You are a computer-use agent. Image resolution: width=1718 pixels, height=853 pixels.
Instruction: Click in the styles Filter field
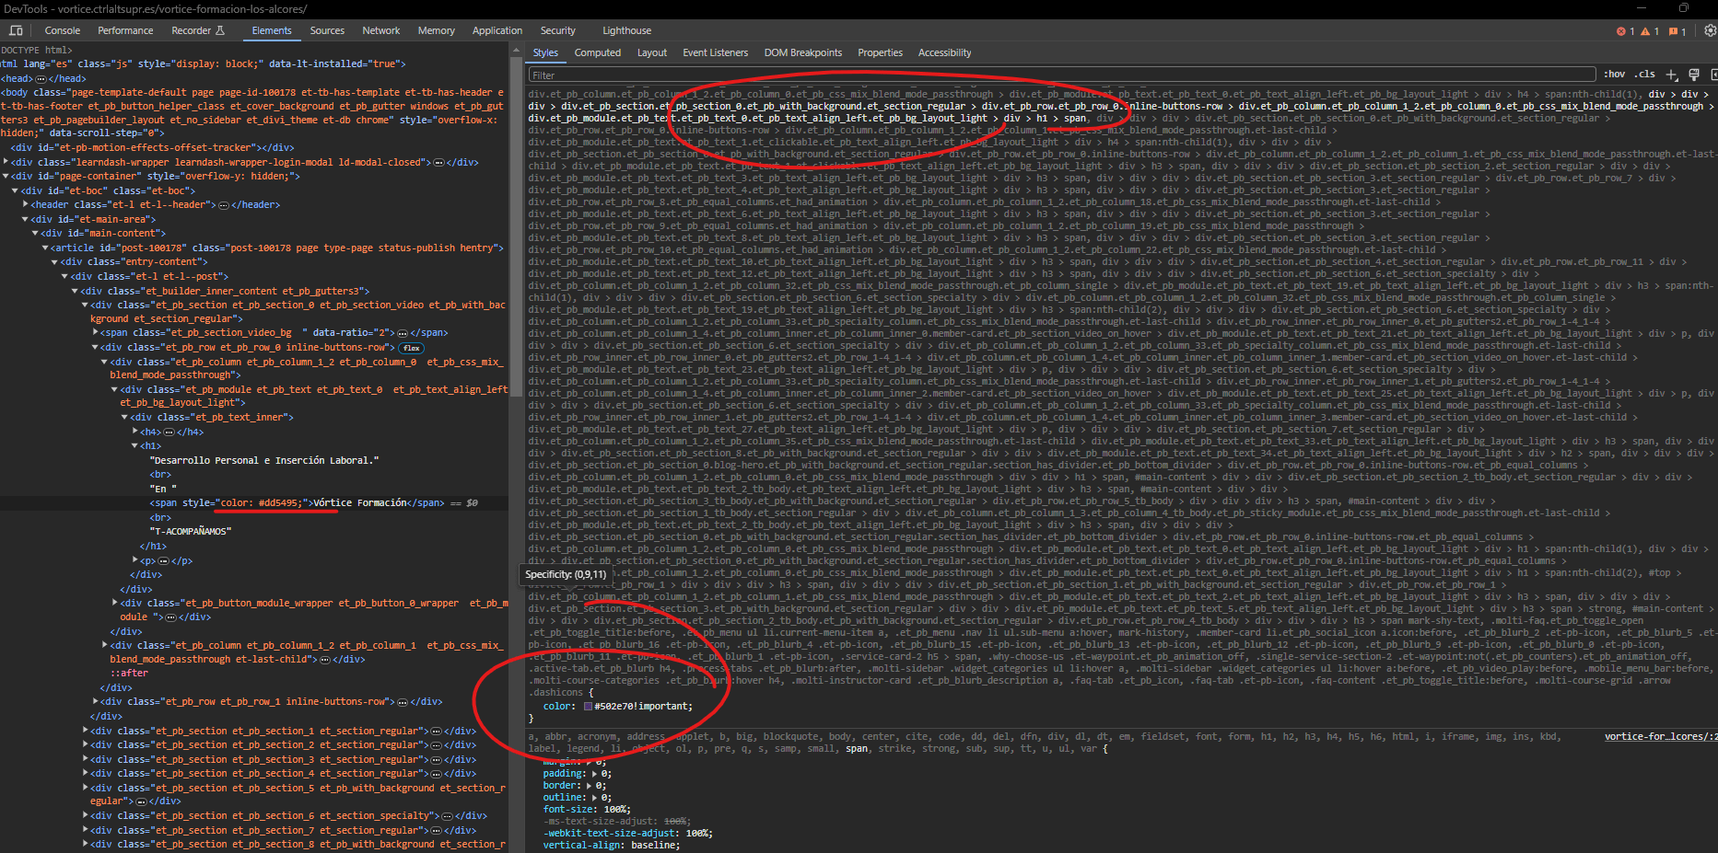1061,75
